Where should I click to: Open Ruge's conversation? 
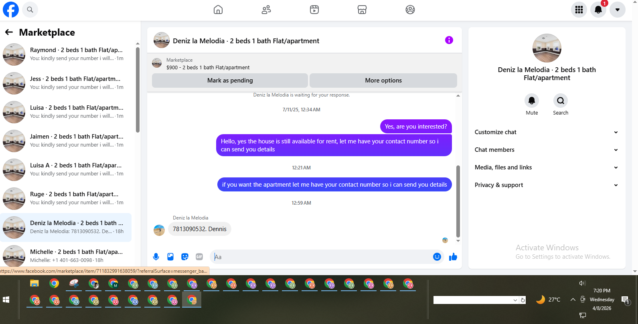pos(66,199)
